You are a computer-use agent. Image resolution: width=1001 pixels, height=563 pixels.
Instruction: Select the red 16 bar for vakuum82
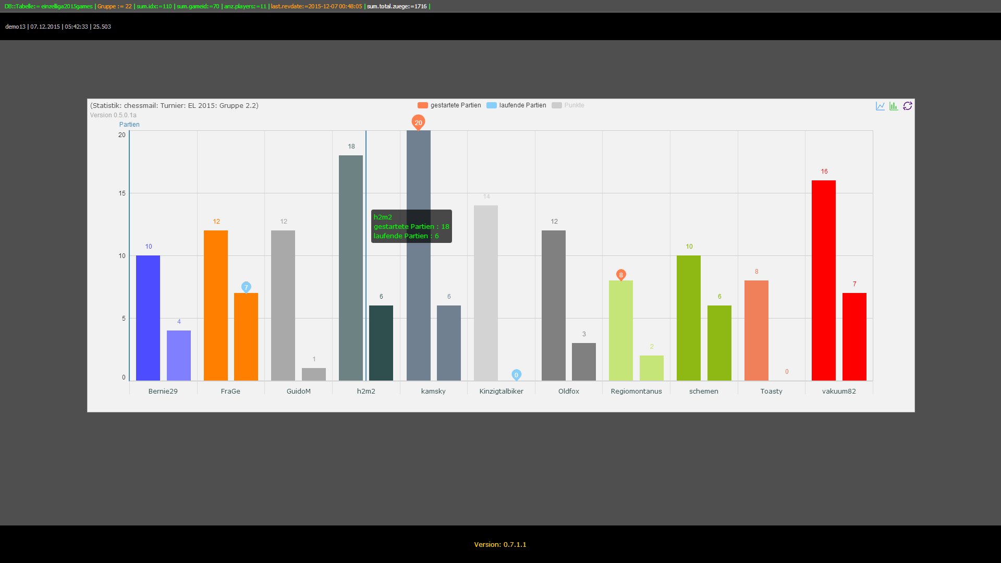824,280
